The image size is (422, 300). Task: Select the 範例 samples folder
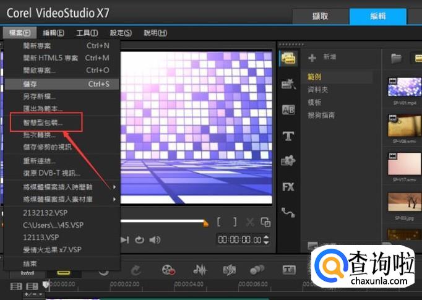pos(314,77)
